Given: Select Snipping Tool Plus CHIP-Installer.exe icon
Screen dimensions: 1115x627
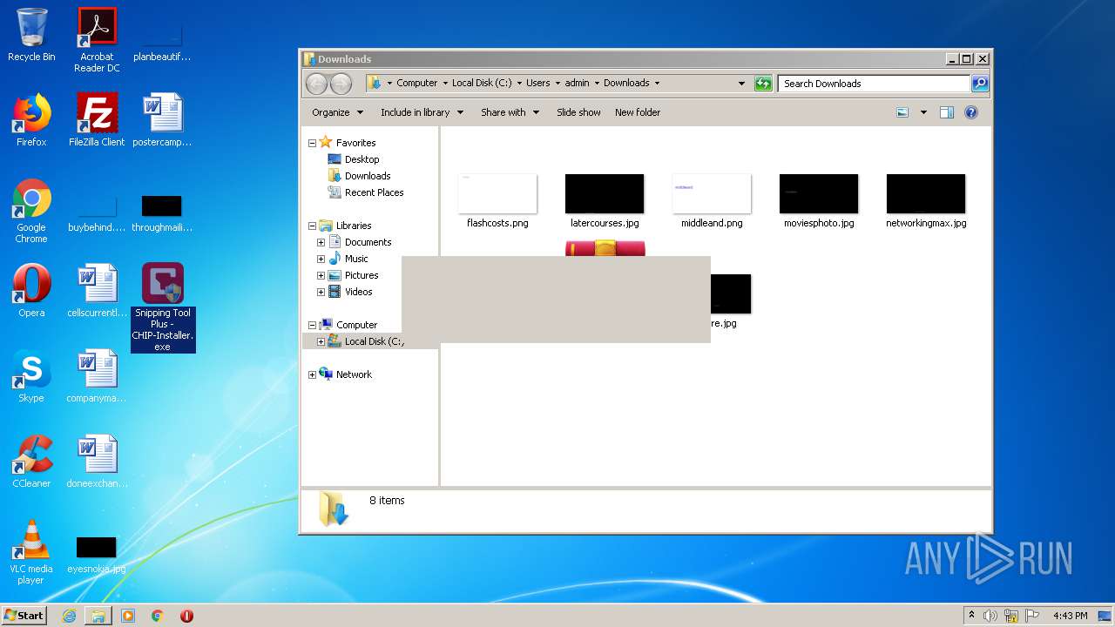Looking at the screenshot, I should [163, 307].
